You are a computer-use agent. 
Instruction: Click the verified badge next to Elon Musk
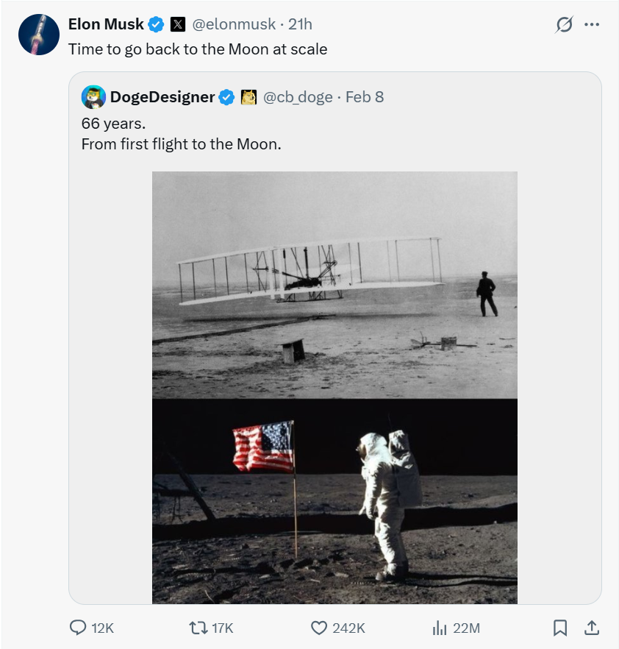pyautogui.click(x=154, y=24)
